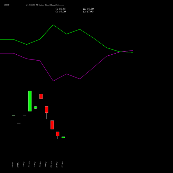Select the 29 Apr date label

click(x=12, y=165)
